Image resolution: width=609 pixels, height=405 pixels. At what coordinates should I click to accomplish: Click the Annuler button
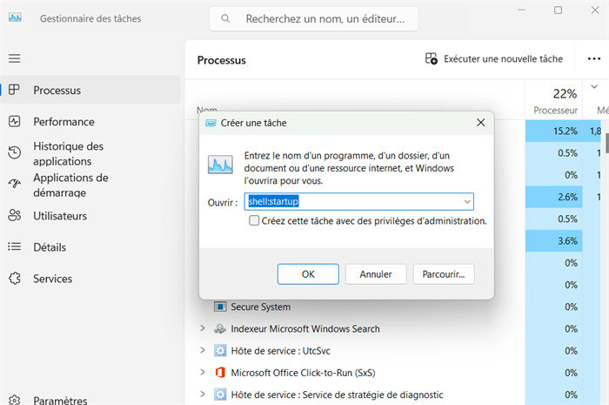376,273
